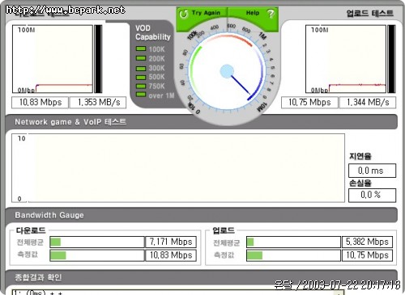Image resolution: width=405 pixels, height=295 pixels.
Task: Click the 1.344 MB/s upload speed field
Action: click(x=368, y=103)
